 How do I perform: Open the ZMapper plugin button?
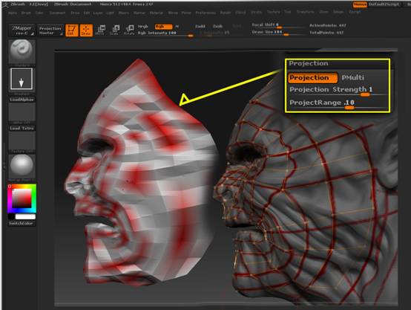tap(22, 30)
